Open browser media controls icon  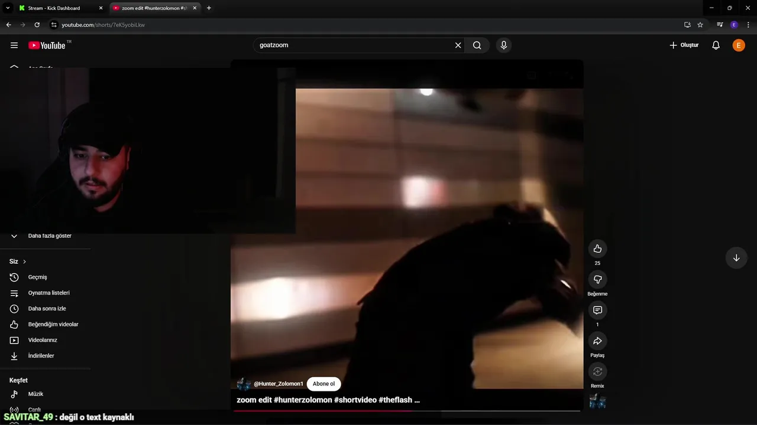[720, 25]
